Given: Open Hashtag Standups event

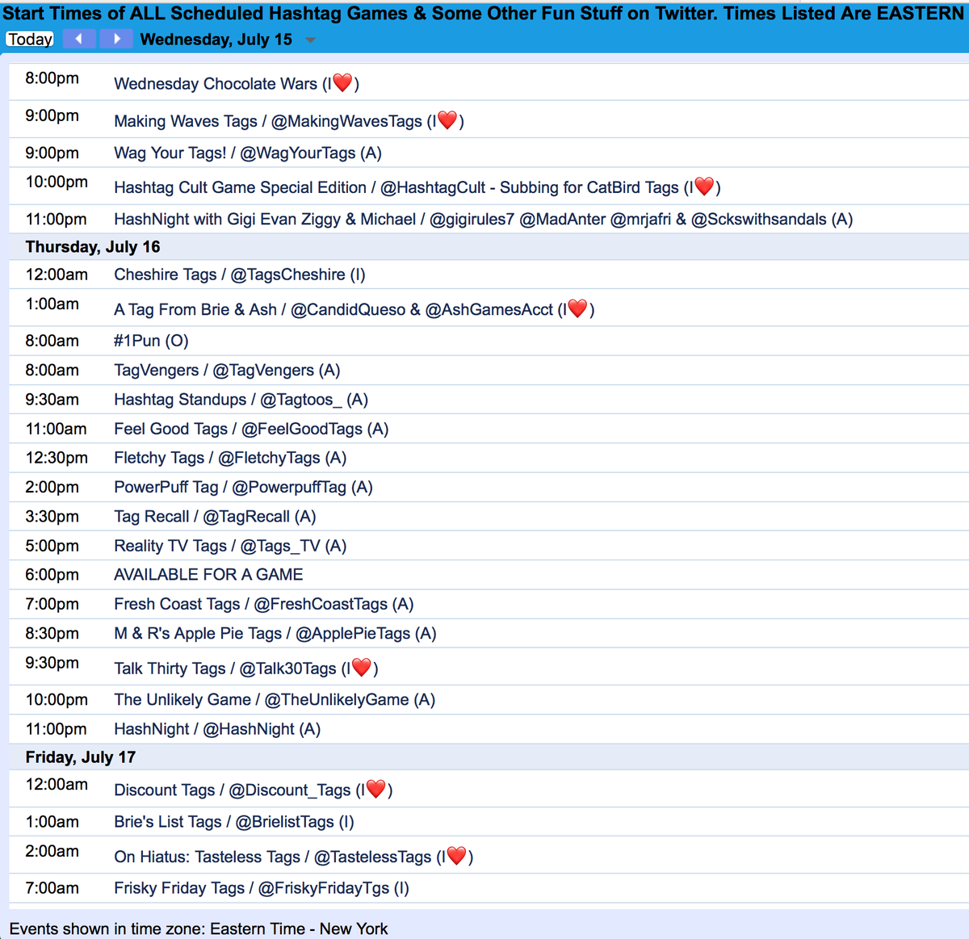Looking at the screenshot, I should (241, 400).
